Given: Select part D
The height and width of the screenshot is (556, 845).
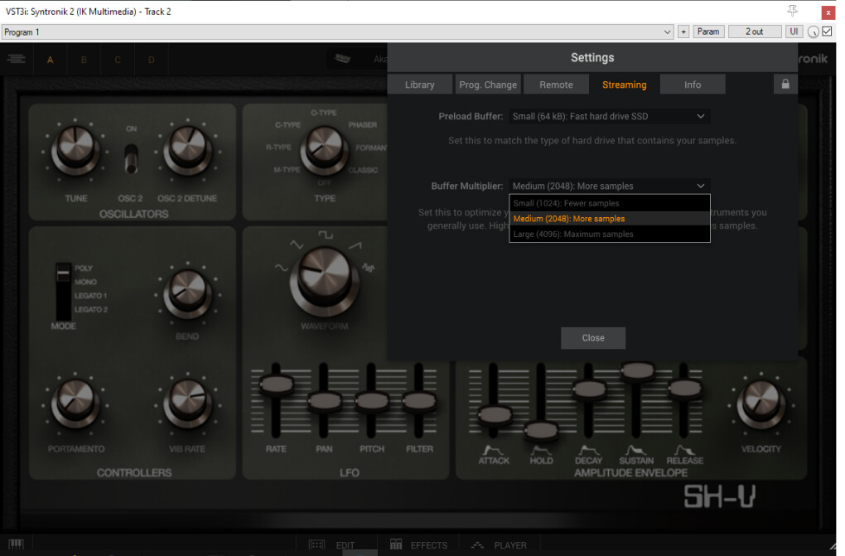Looking at the screenshot, I should point(152,60).
